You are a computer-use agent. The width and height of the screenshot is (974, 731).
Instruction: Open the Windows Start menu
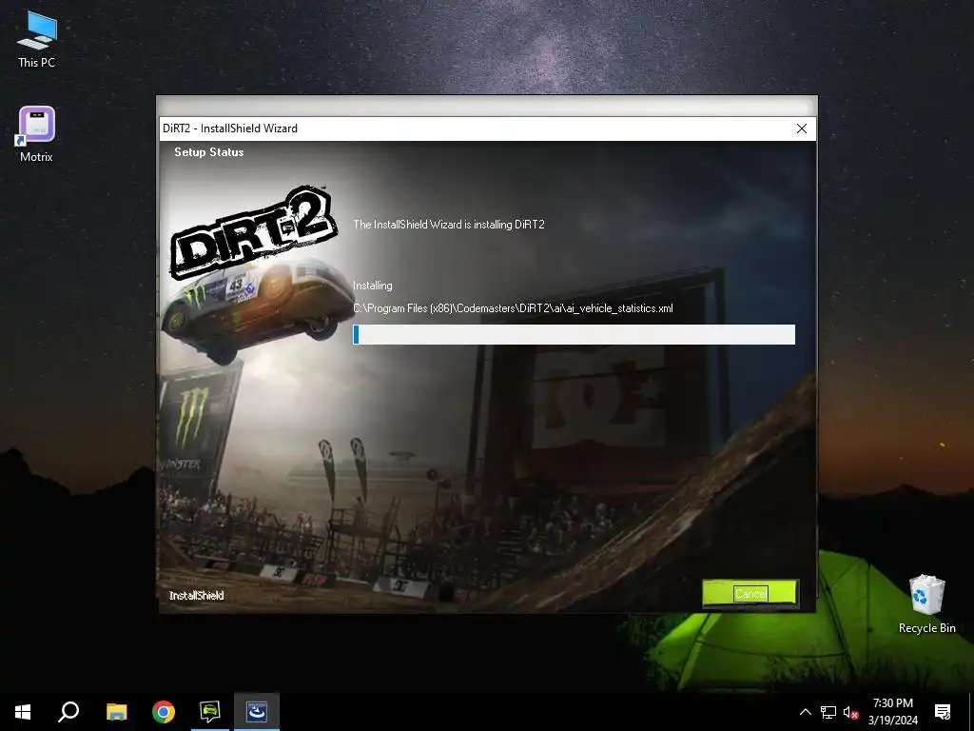[x=23, y=712]
